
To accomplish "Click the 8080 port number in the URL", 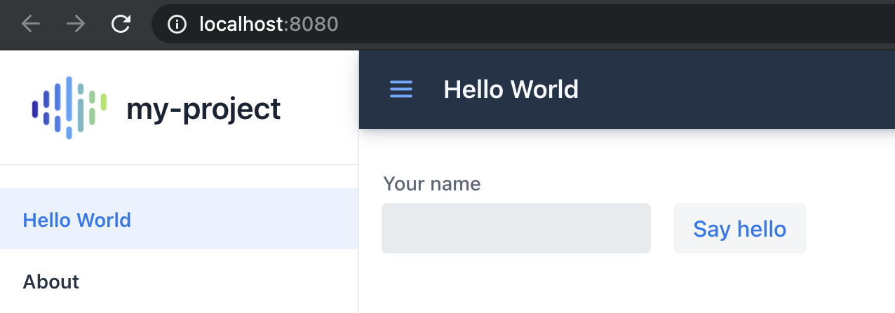I will click(314, 25).
